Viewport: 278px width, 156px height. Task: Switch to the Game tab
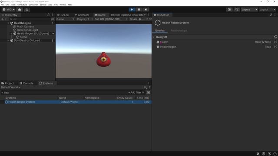pyautogui.click(x=100, y=15)
